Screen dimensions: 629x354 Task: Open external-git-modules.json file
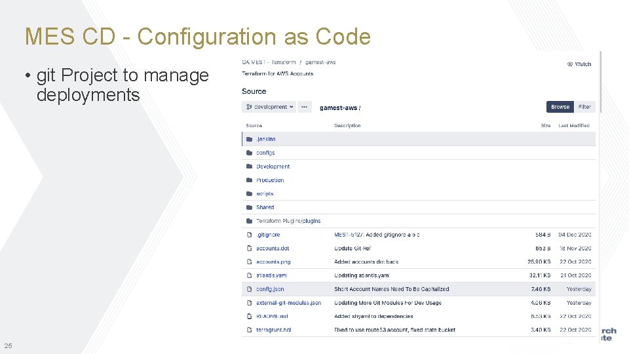click(x=288, y=303)
